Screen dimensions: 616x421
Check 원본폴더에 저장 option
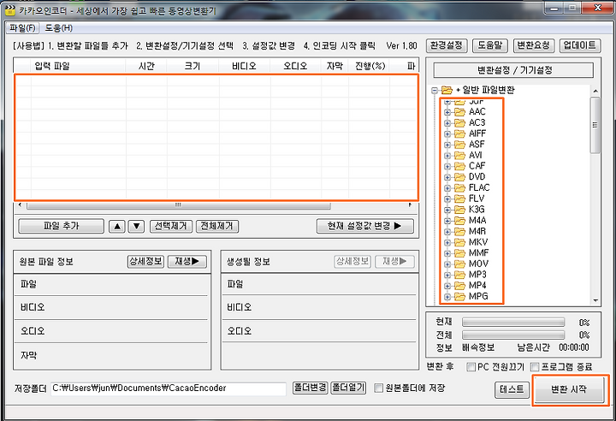tap(378, 388)
